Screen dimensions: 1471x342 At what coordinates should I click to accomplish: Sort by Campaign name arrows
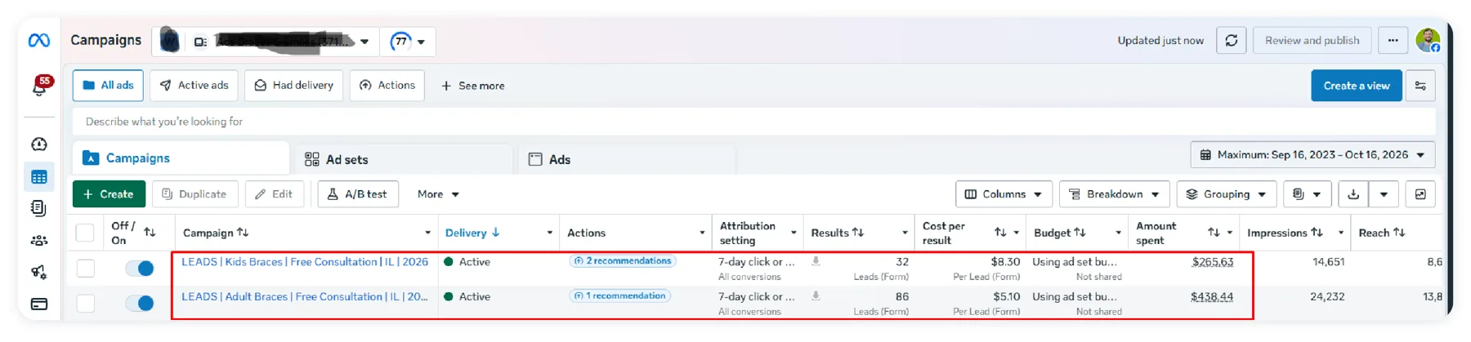(243, 233)
